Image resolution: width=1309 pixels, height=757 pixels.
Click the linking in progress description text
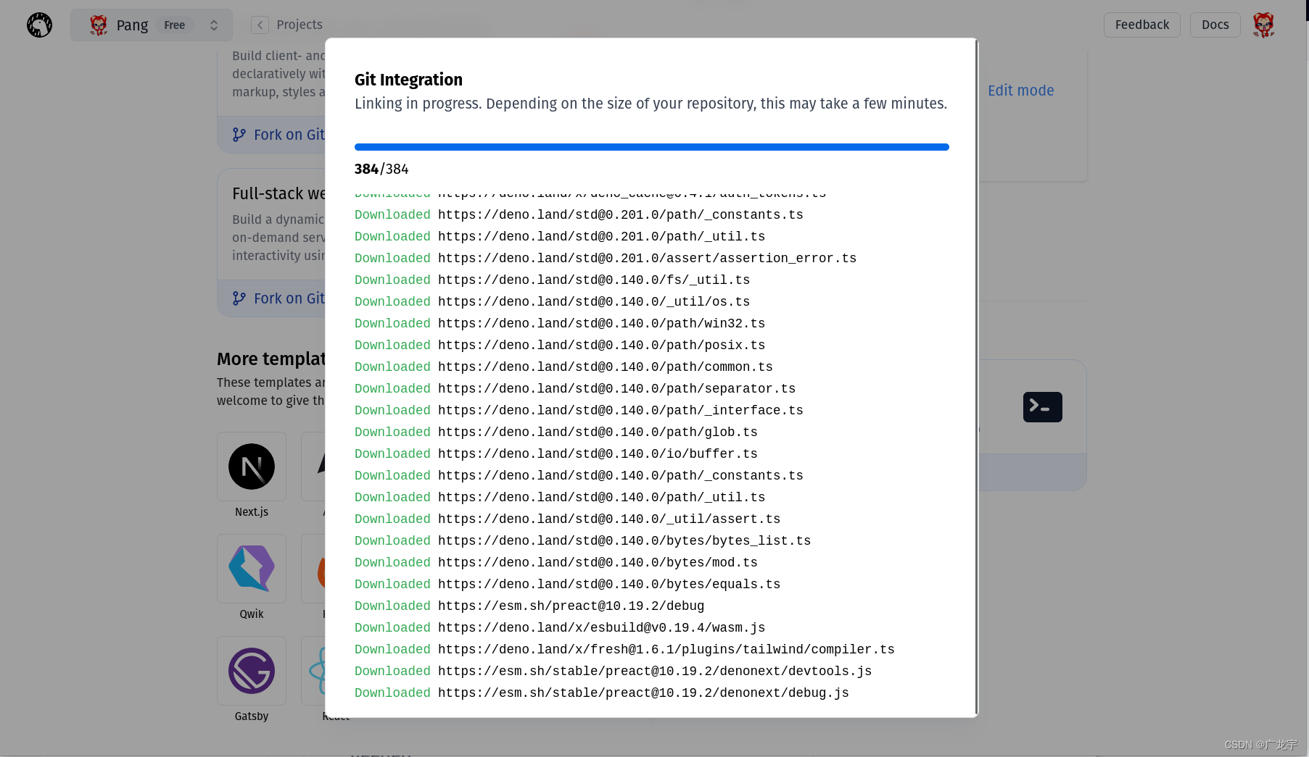click(x=651, y=104)
